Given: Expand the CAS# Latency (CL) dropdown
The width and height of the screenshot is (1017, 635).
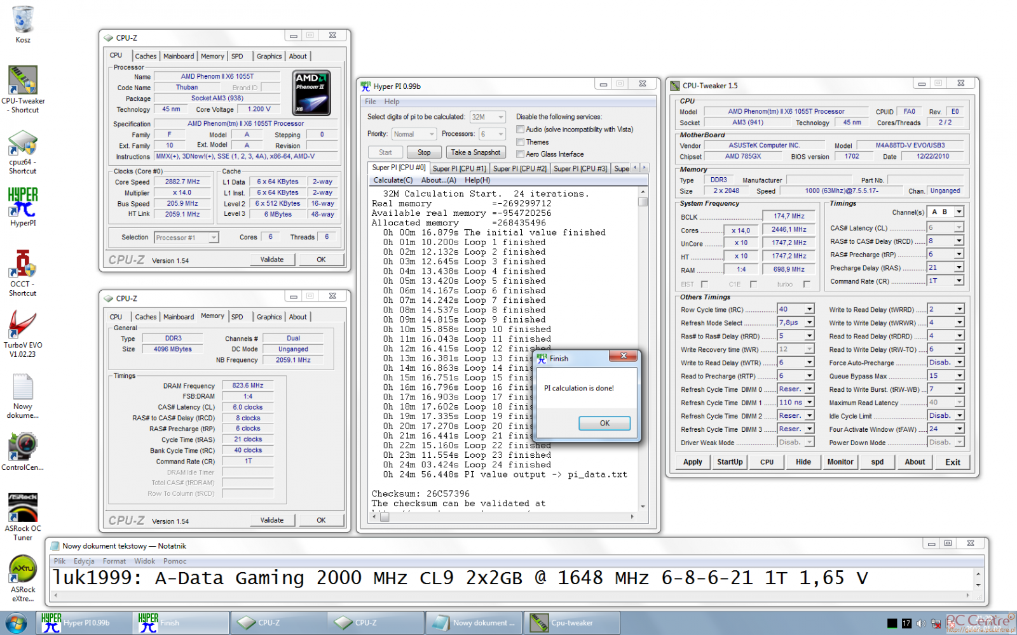Looking at the screenshot, I should click(959, 228).
